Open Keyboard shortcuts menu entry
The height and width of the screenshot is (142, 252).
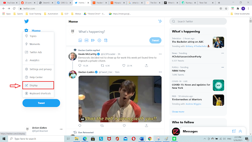38,93
